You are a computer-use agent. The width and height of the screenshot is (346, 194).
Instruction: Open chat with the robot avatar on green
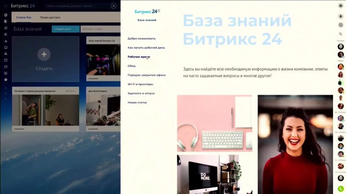click(x=340, y=83)
